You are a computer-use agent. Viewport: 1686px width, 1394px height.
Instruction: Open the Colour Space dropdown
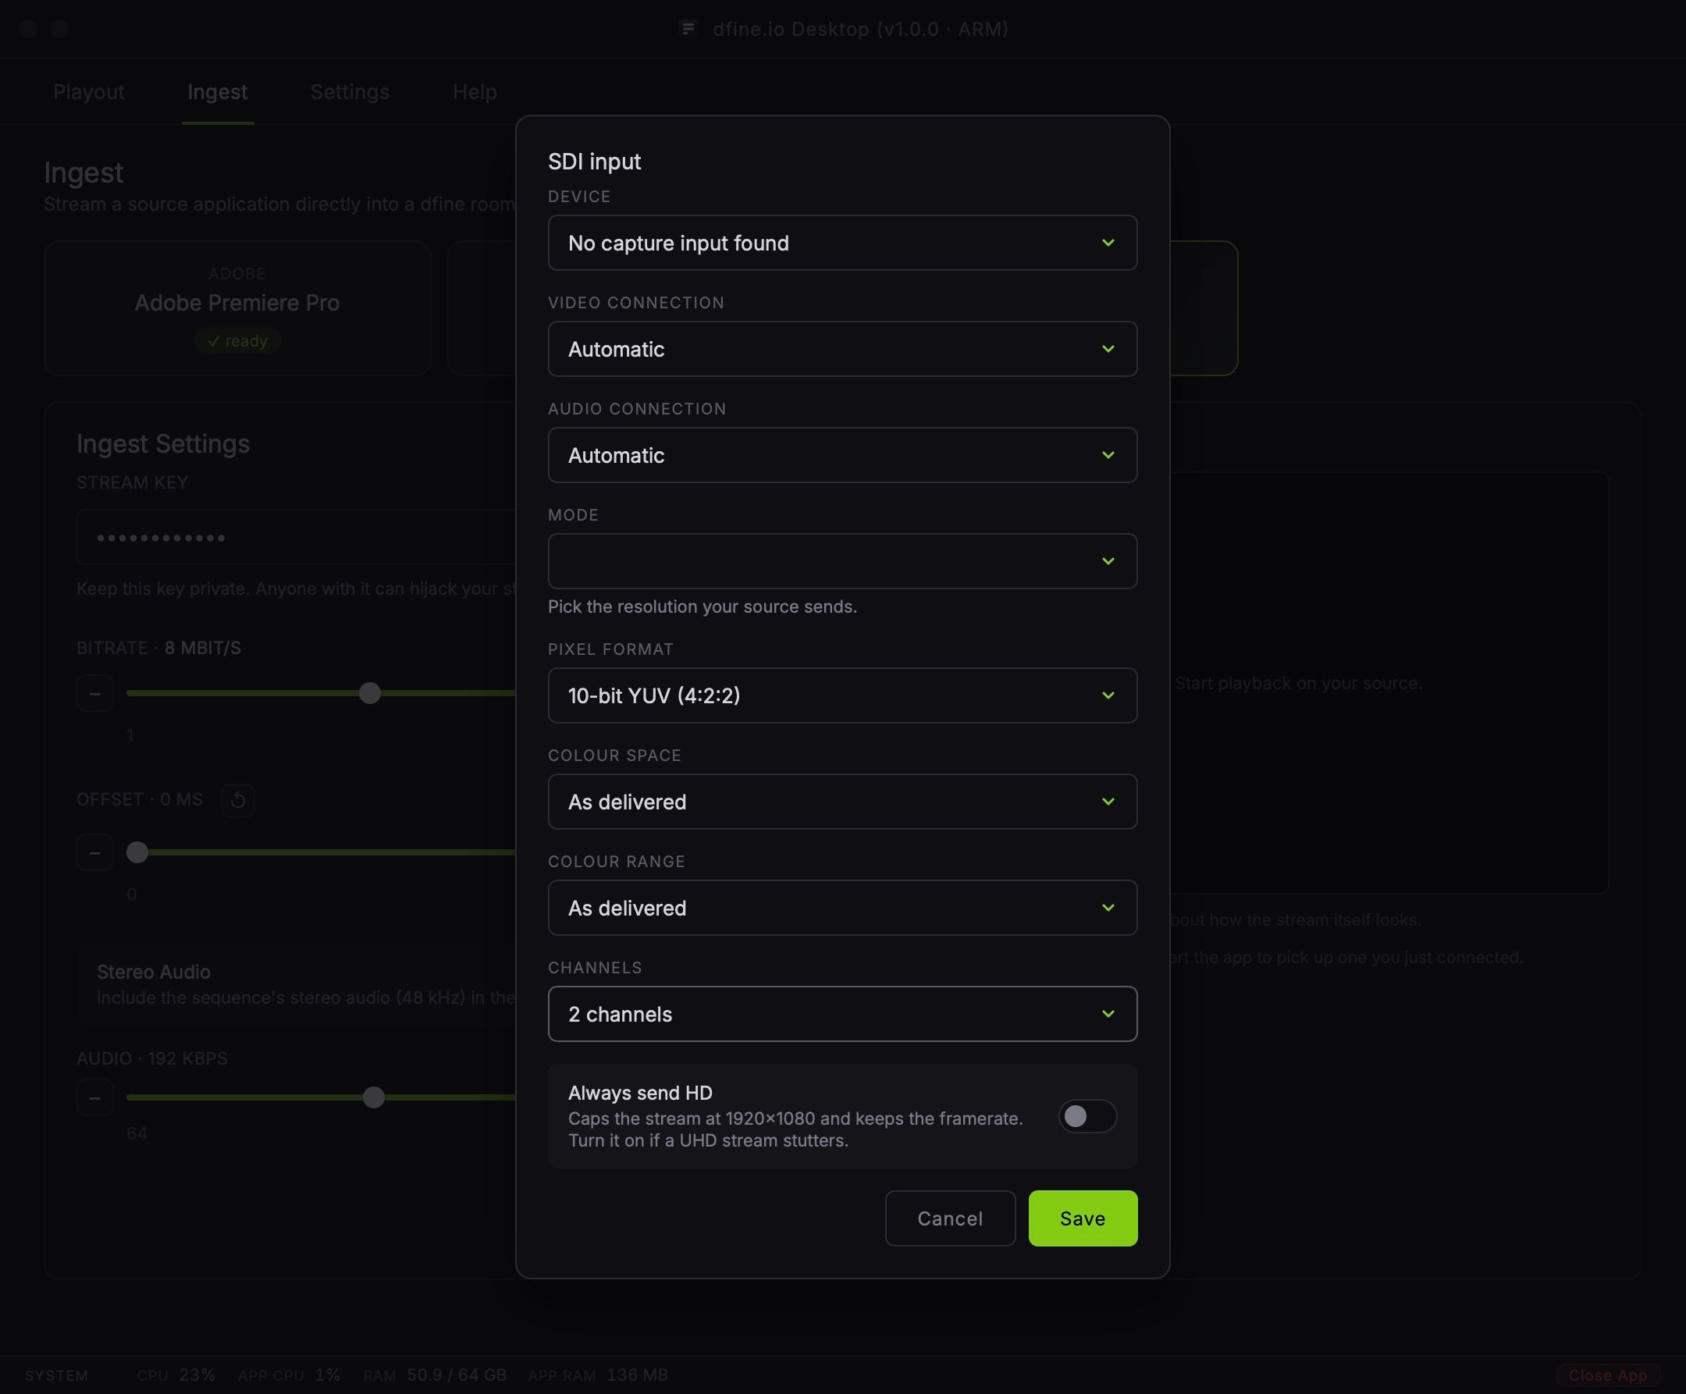click(x=842, y=801)
